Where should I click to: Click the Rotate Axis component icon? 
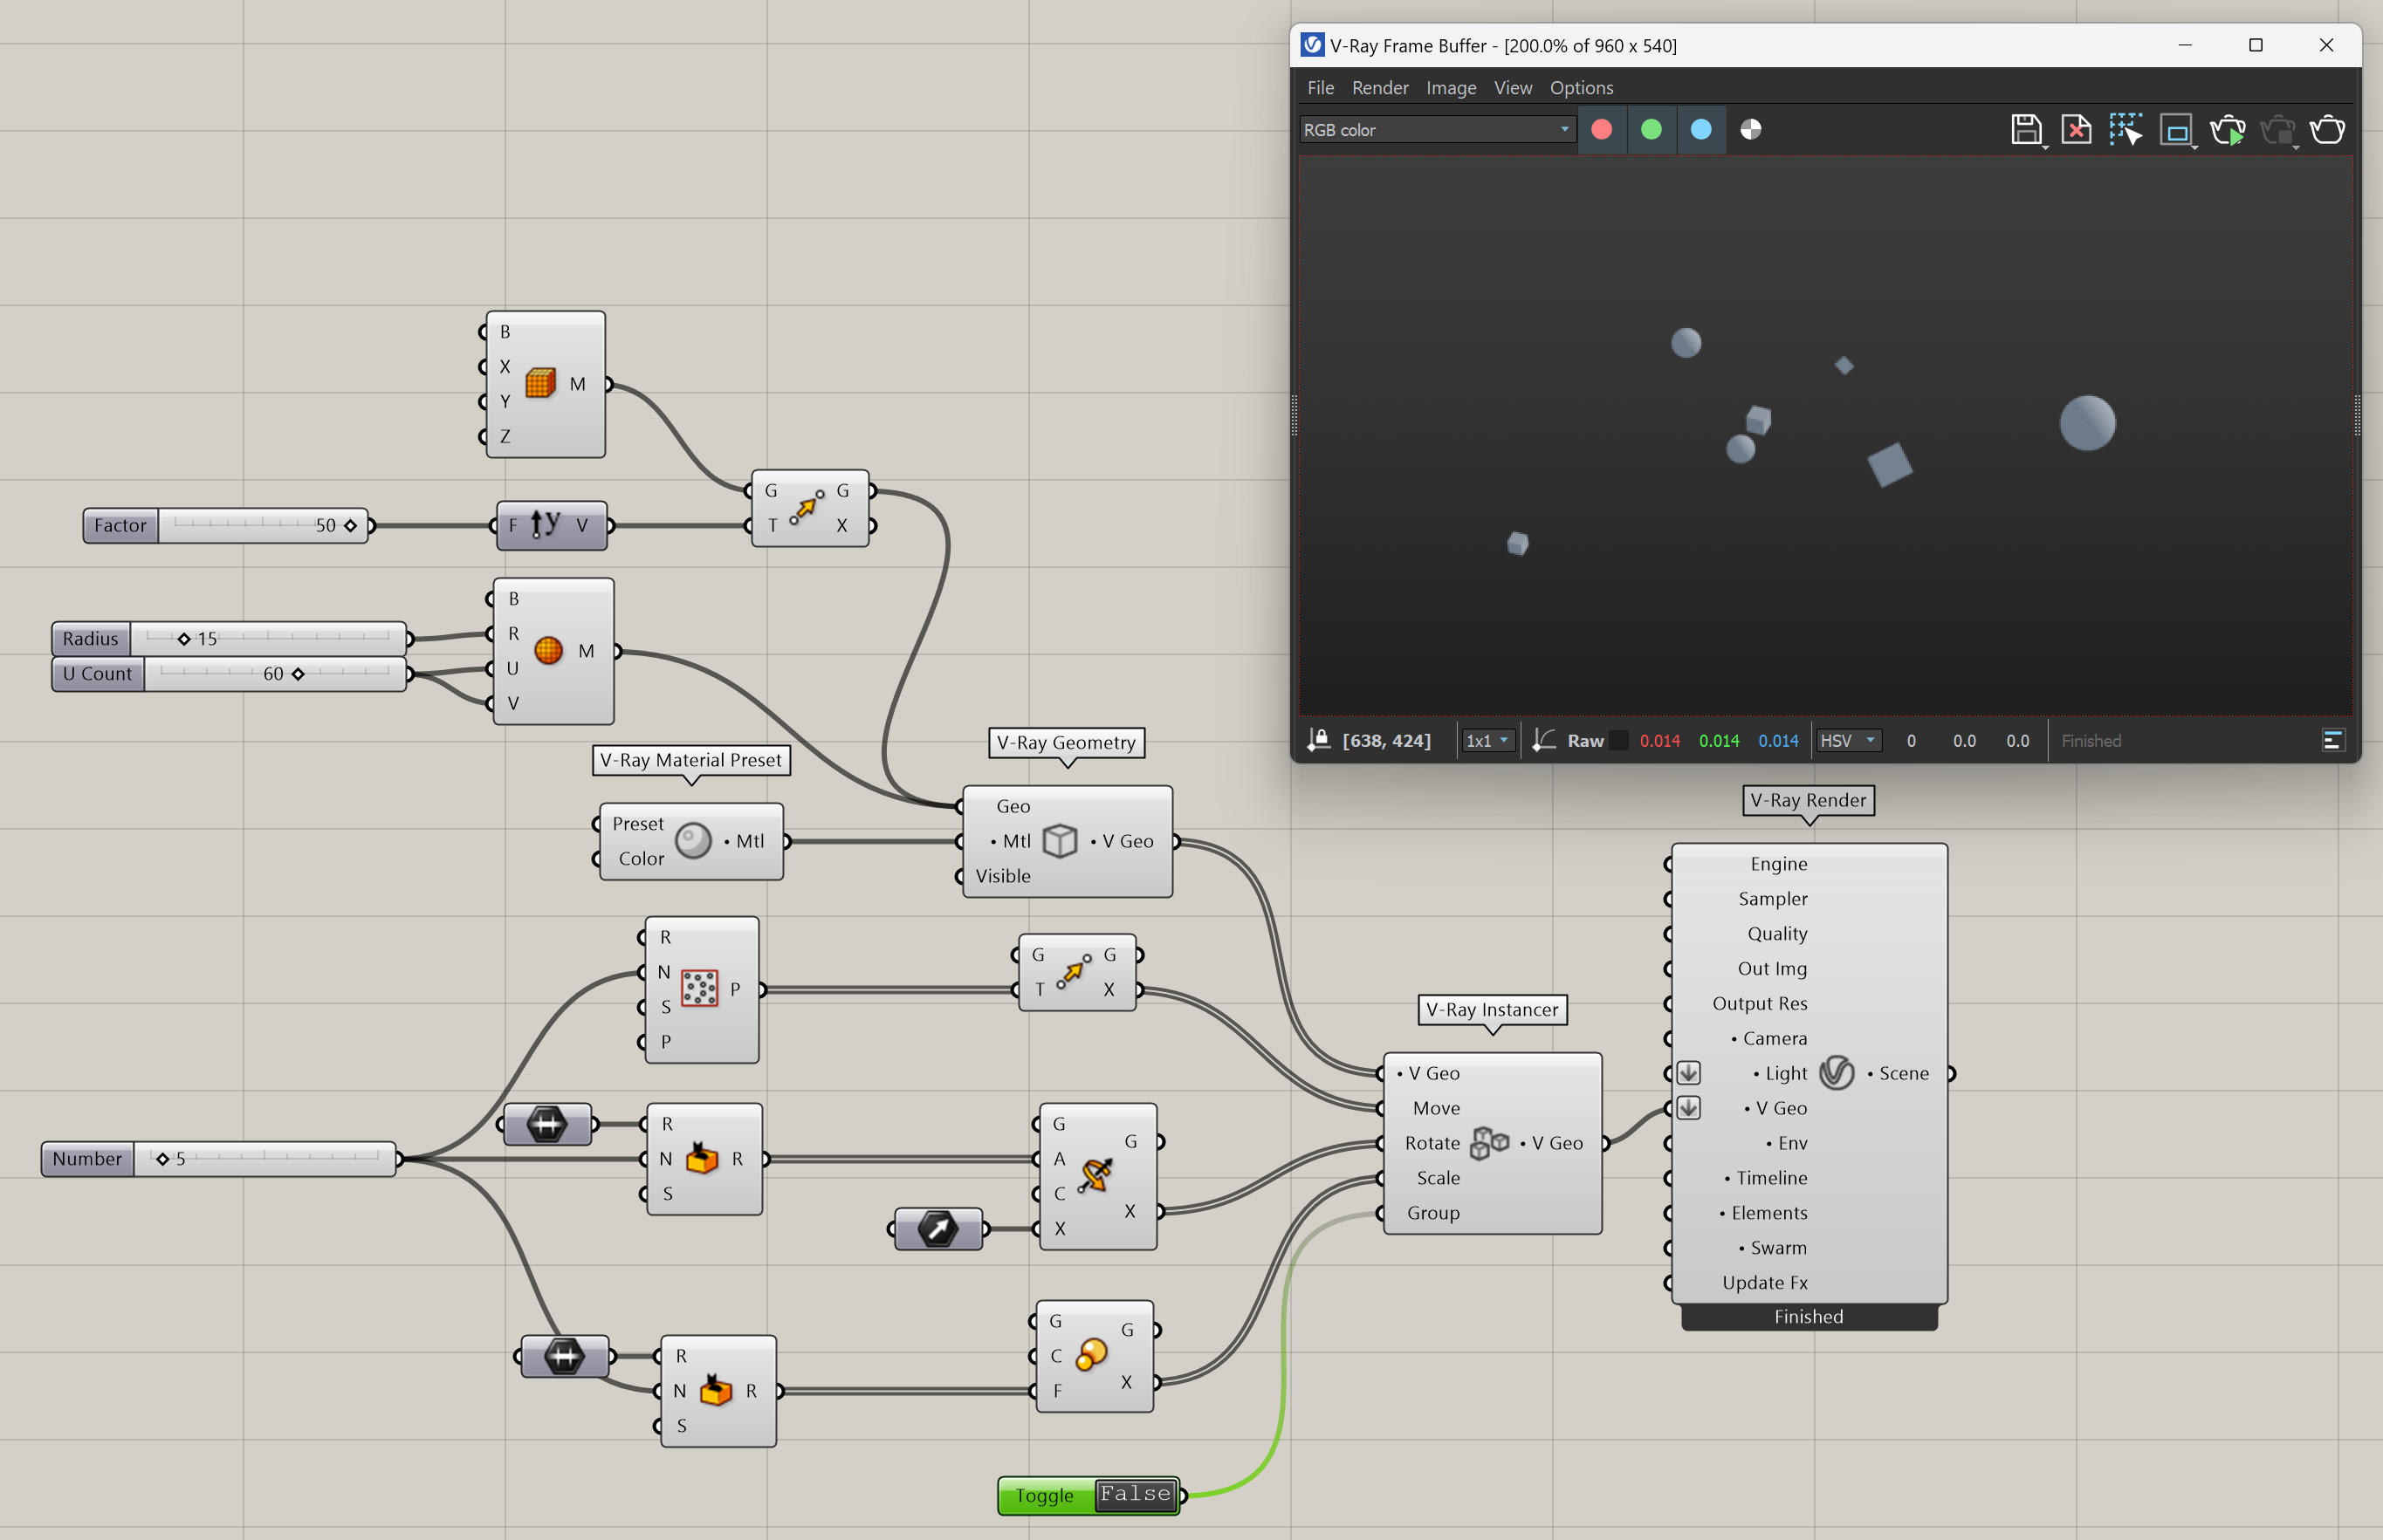pyautogui.click(x=1094, y=1176)
